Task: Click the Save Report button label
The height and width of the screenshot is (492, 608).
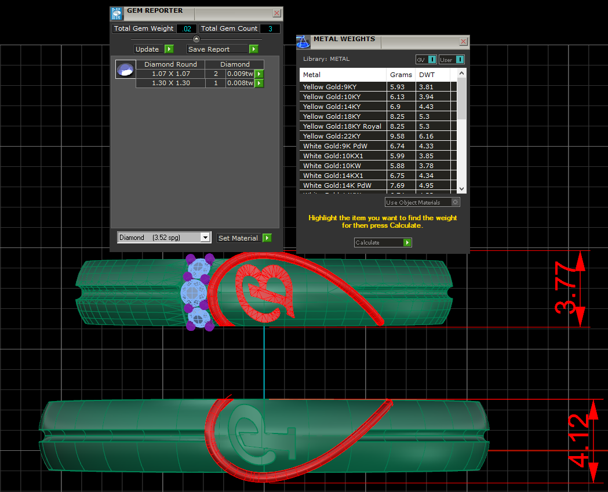Action: 209,49
